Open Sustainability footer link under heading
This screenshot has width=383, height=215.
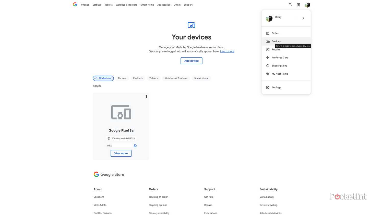coord(267,197)
